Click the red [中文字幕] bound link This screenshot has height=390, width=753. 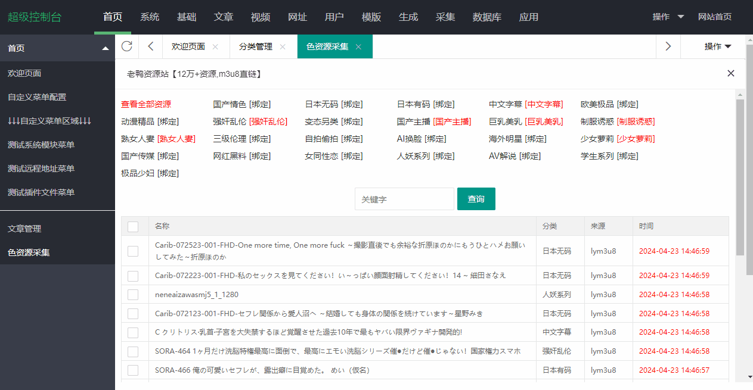544,104
